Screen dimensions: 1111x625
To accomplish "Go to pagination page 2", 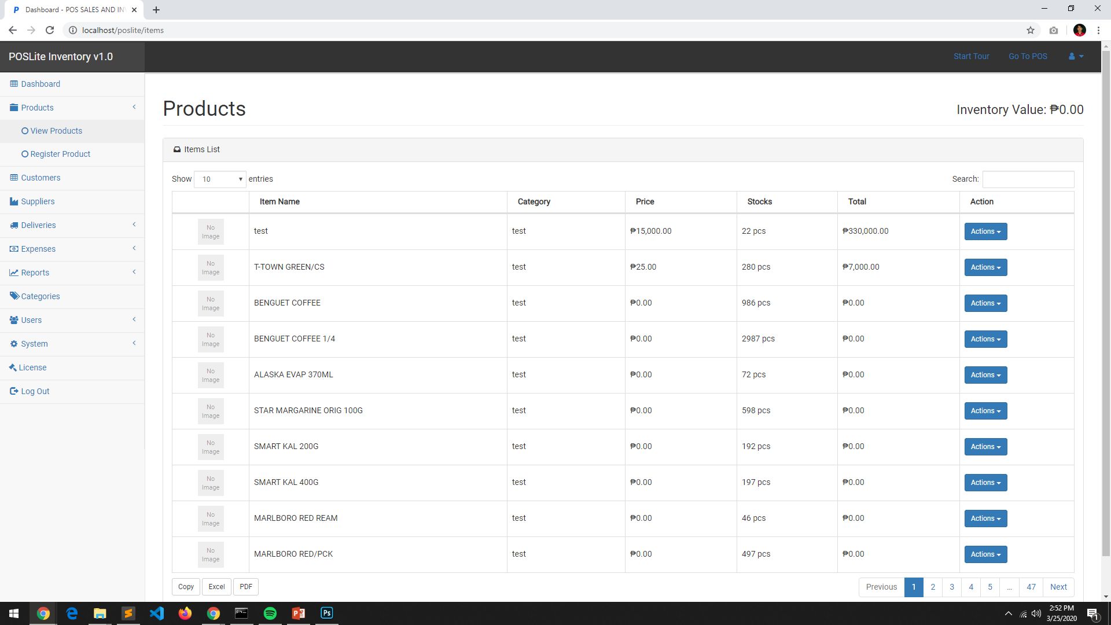I will (x=933, y=587).
